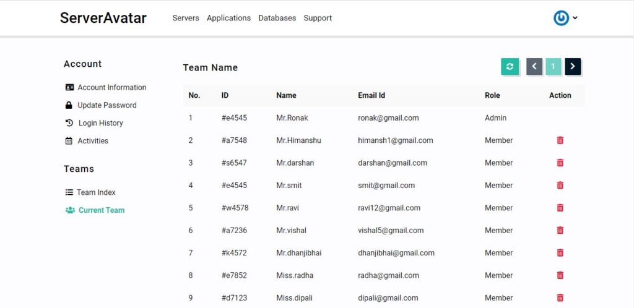The image size is (634, 308).
Task: Expand the profile dropdown chevron
Action: [575, 18]
